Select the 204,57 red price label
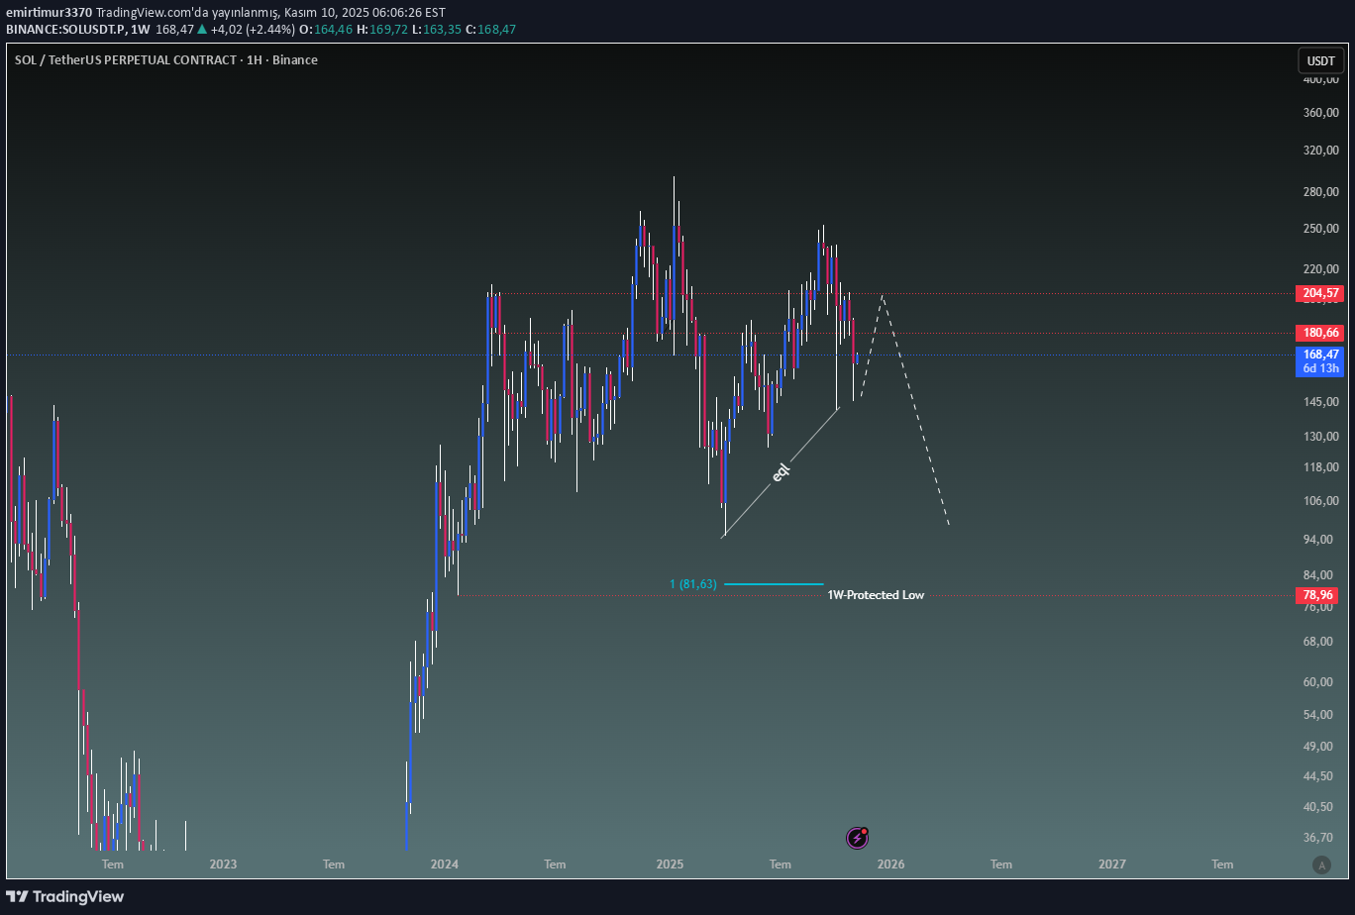 (x=1321, y=293)
